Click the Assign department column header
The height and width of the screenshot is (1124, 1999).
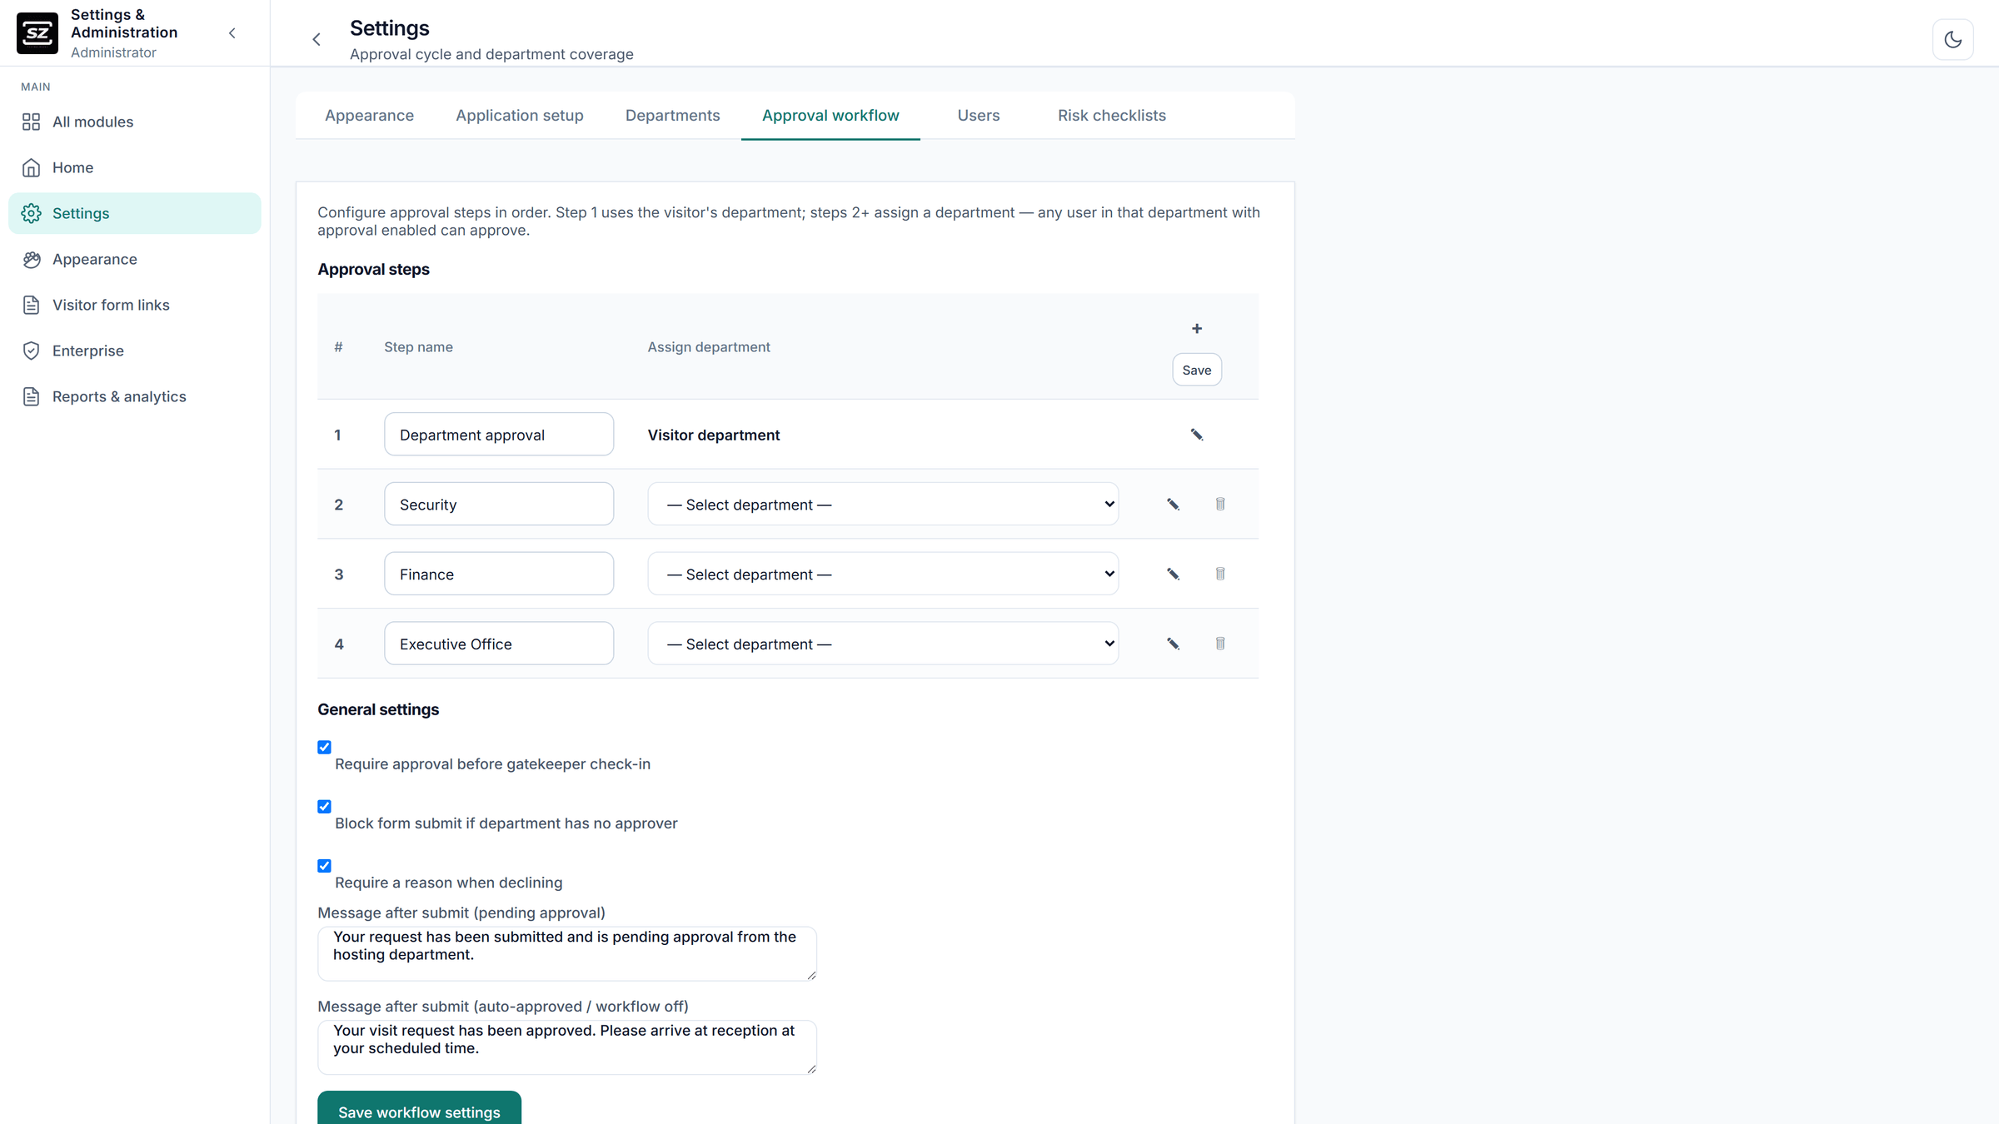tap(709, 347)
